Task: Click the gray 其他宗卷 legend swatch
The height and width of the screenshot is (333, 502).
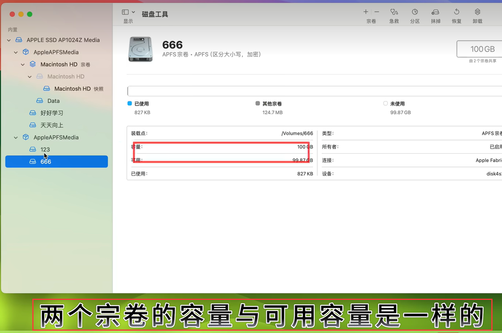Action: 258,103
